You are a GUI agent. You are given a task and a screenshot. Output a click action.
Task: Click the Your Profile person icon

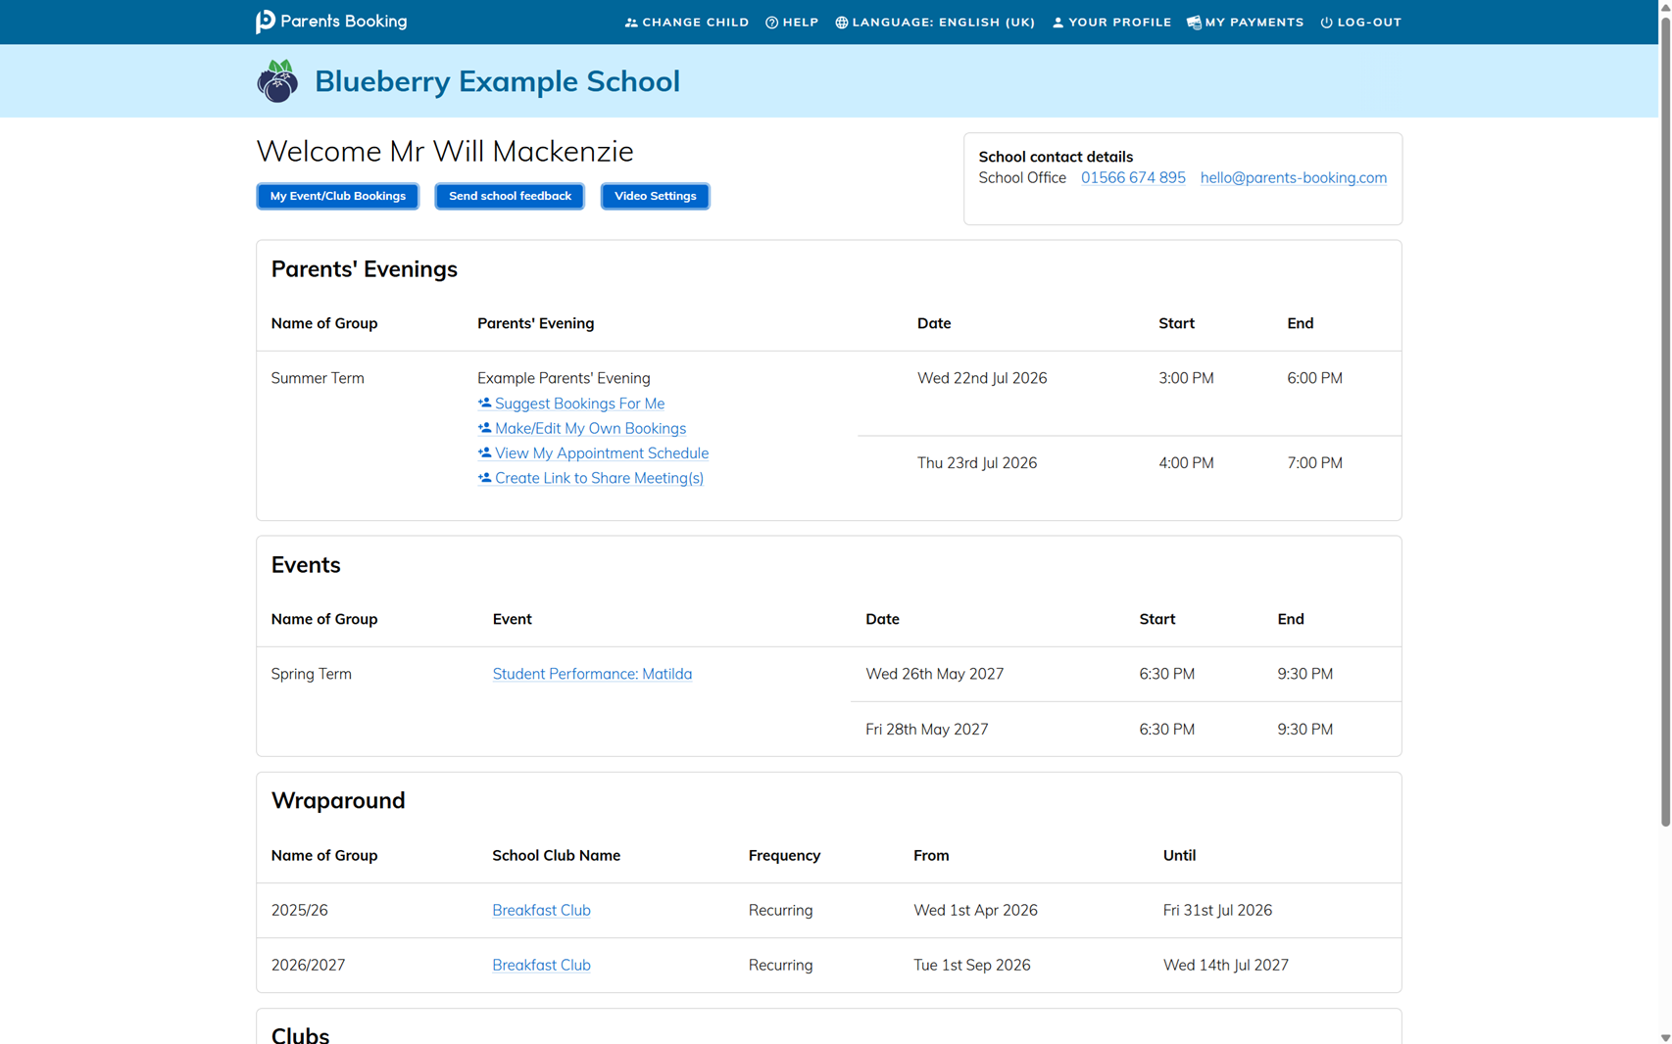[x=1057, y=23]
